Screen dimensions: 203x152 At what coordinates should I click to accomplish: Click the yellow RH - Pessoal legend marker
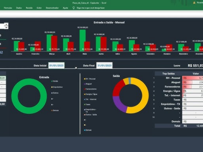tap(84, 79)
